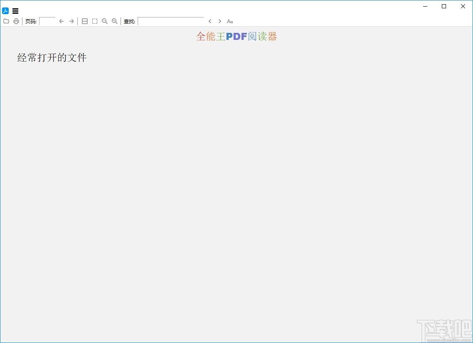This screenshot has width=473, height=343.
Task: Zoom out with magnifier minus icon
Action: coord(105,21)
